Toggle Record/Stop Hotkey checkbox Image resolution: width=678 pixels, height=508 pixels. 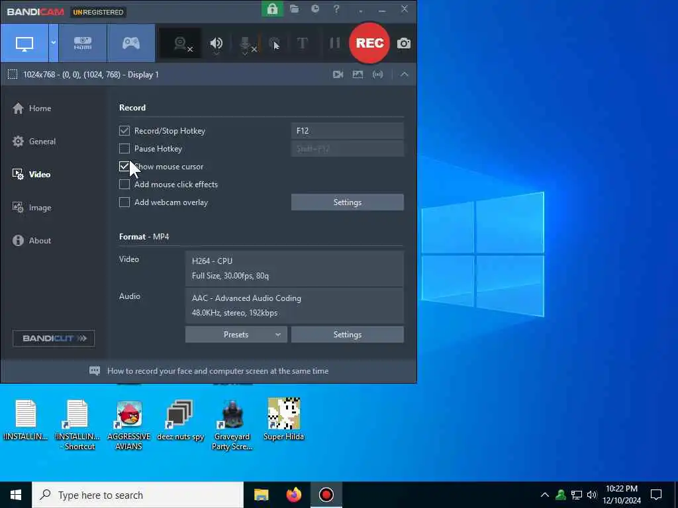click(x=124, y=131)
